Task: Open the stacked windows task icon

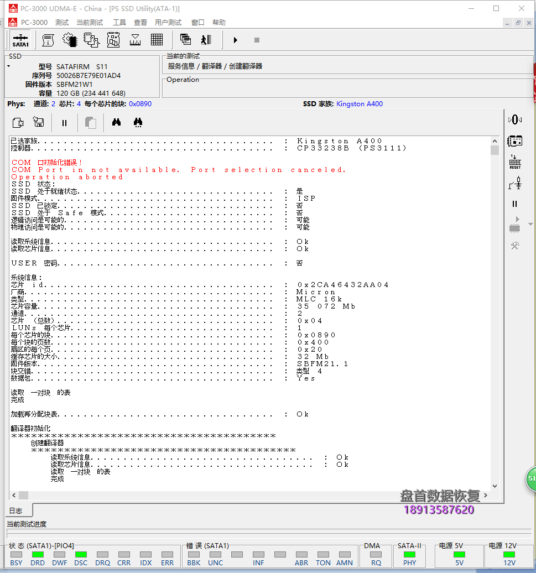Action: pyautogui.click(x=186, y=39)
